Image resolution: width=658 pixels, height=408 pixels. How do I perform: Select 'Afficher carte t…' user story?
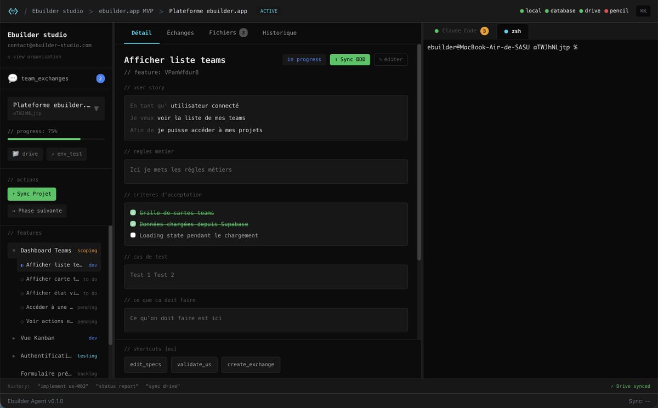click(x=59, y=279)
